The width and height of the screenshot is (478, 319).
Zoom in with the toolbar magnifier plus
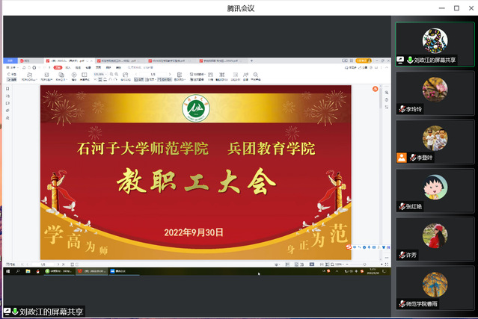(x=116, y=74)
